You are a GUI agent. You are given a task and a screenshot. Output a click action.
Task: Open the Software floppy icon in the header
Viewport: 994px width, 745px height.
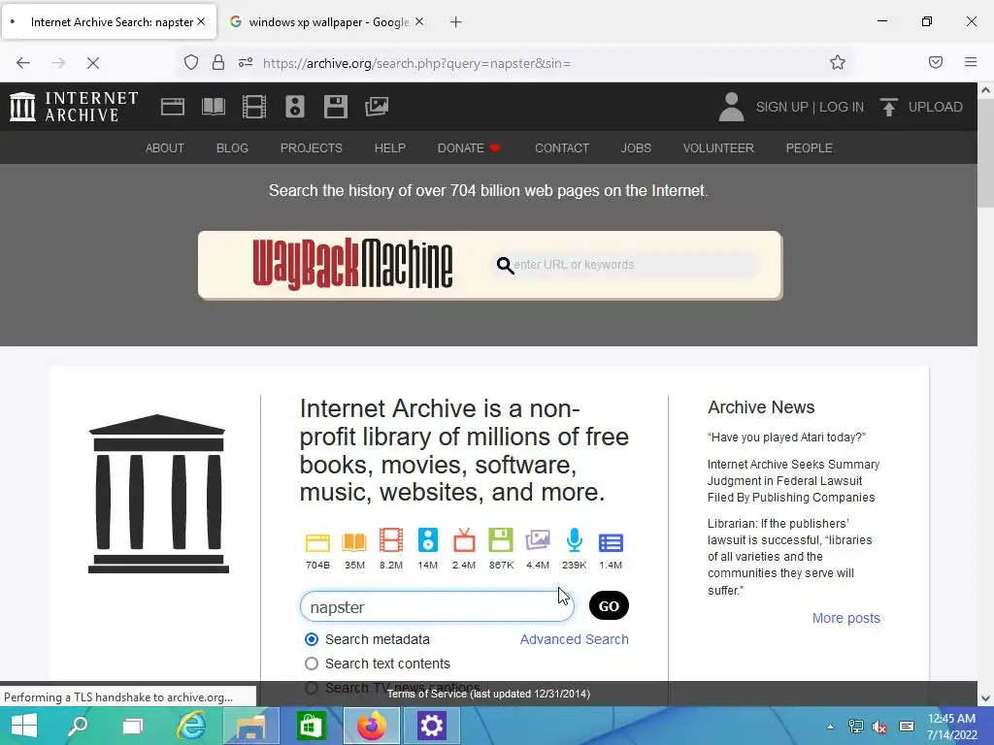click(x=335, y=107)
